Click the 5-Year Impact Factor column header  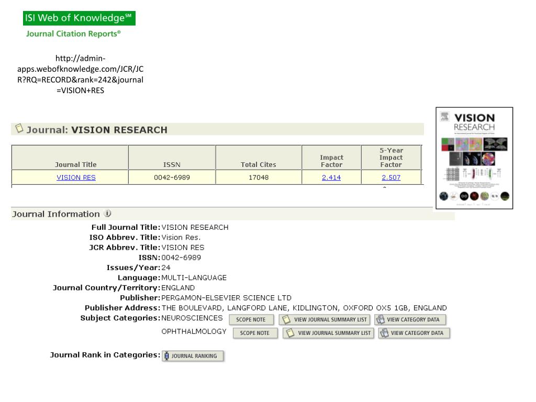coord(391,158)
